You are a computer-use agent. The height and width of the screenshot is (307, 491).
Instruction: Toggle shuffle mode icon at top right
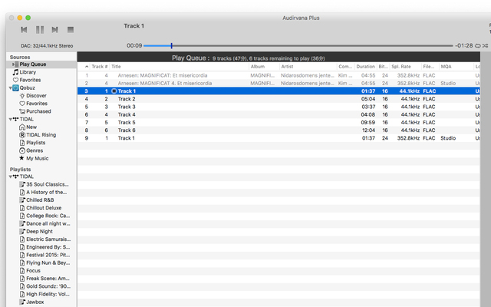coord(486,46)
